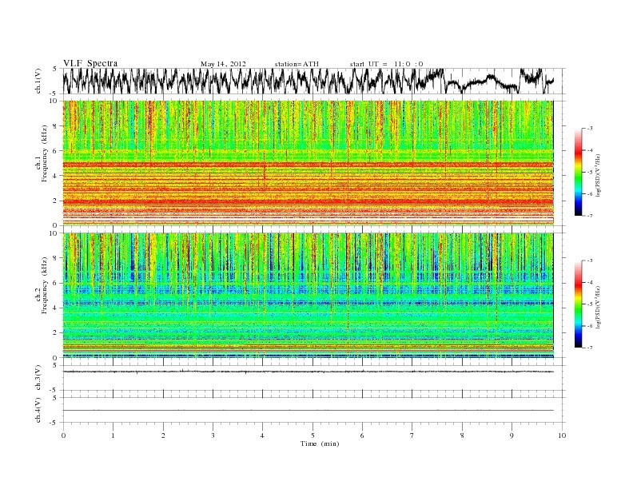Click the 'station=ATH' label
Screen dimensions: 633x489
click(x=297, y=64)
